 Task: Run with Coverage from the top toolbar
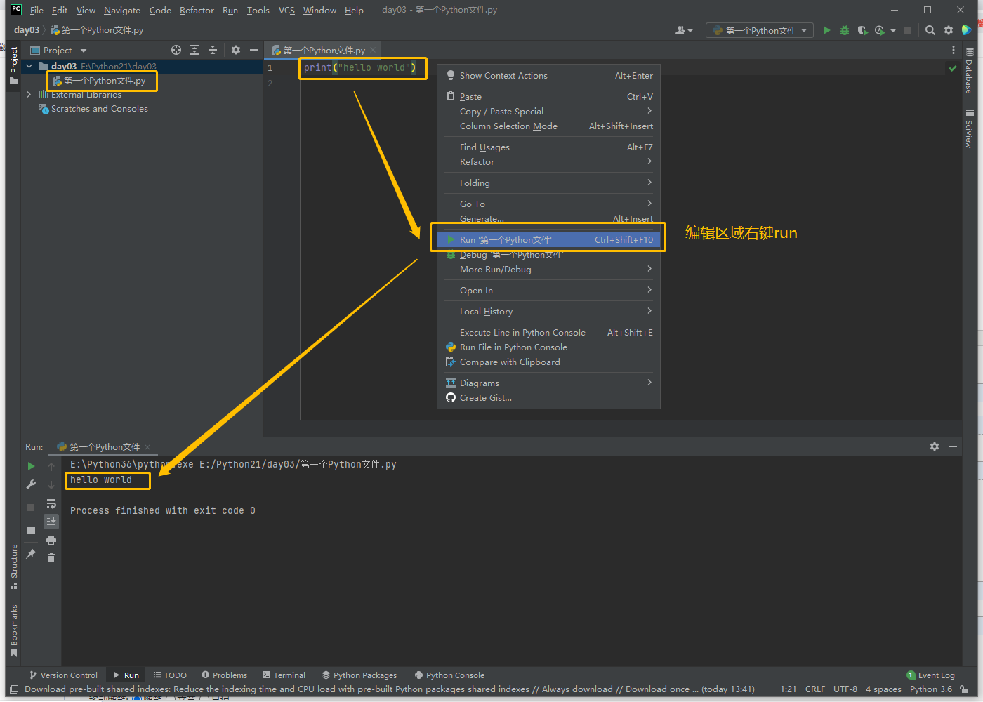(x=862, y=30)
